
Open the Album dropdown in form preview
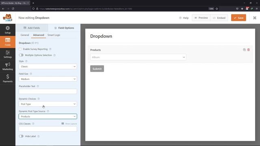click(x=138, y=57)
